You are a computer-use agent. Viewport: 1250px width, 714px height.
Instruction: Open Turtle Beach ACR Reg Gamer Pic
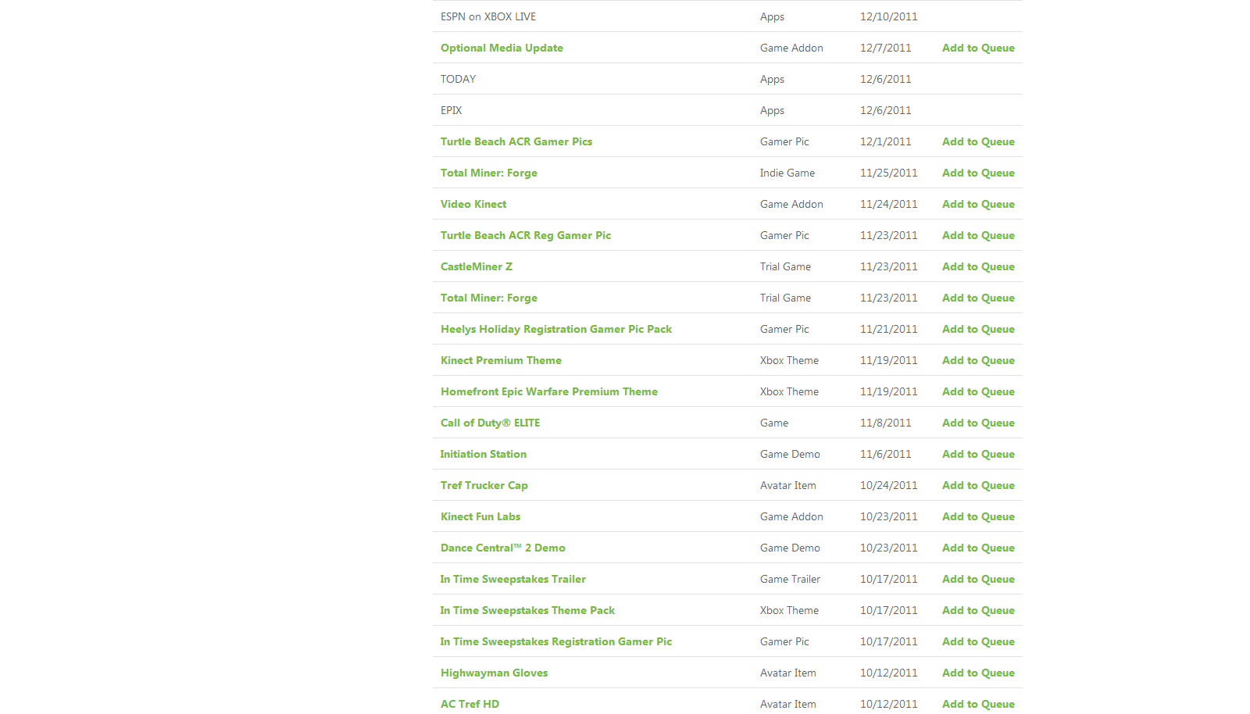click(x=526, y=235)
